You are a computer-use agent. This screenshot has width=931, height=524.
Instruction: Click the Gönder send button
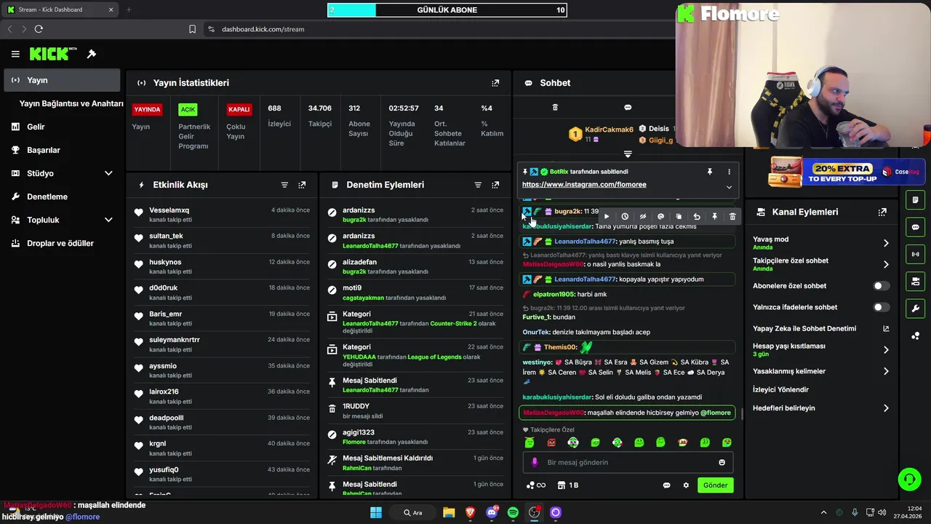tap(715, 485)
